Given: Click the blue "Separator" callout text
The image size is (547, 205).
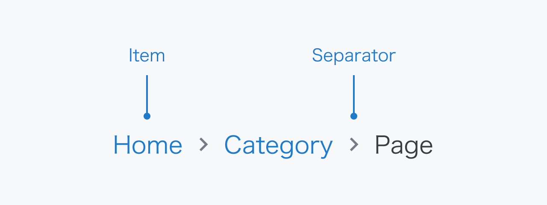Looking at the screenshot, I should click(x=353, y=56).
